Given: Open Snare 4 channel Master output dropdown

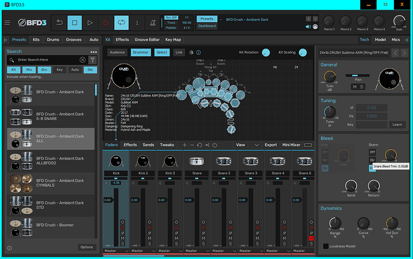Looking at the screenshot, I should pyautogui.click(x=278, y=251).
